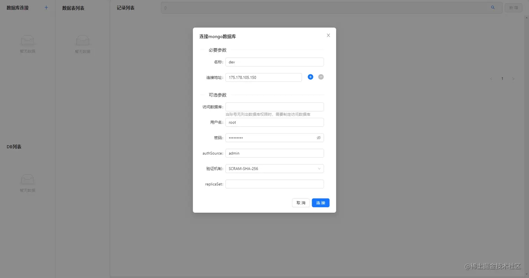Focus the 访问数据库 input field
The image size is (529, 278).
(275, 107)
